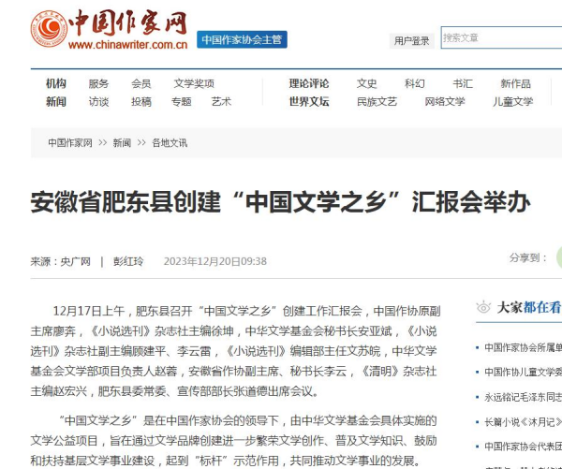The image size is (562, 469).
Task: Open the 民族文艺 section
Action: (377, 102)
